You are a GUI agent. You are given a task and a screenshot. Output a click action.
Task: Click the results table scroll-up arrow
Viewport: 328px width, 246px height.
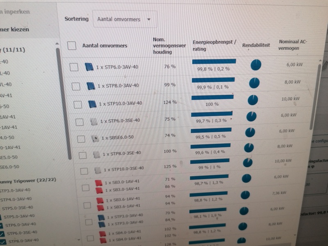(x=320, y=60)
